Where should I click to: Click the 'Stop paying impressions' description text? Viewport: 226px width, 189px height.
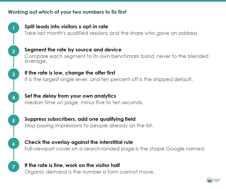tap(89, 126)
